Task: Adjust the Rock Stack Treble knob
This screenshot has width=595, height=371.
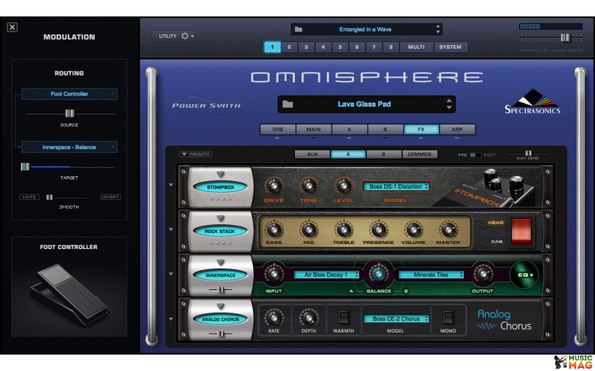Action: [344, 229]
